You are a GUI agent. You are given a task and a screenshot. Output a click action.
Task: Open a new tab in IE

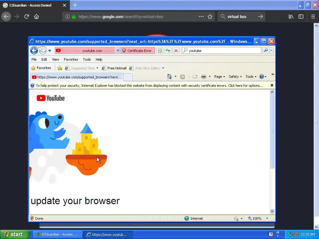click(x=128, y=77)
